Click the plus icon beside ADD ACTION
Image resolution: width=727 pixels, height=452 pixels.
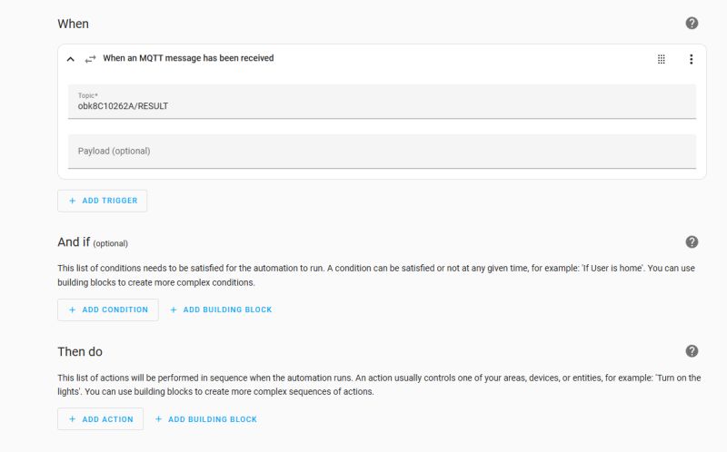coord(73,418)
